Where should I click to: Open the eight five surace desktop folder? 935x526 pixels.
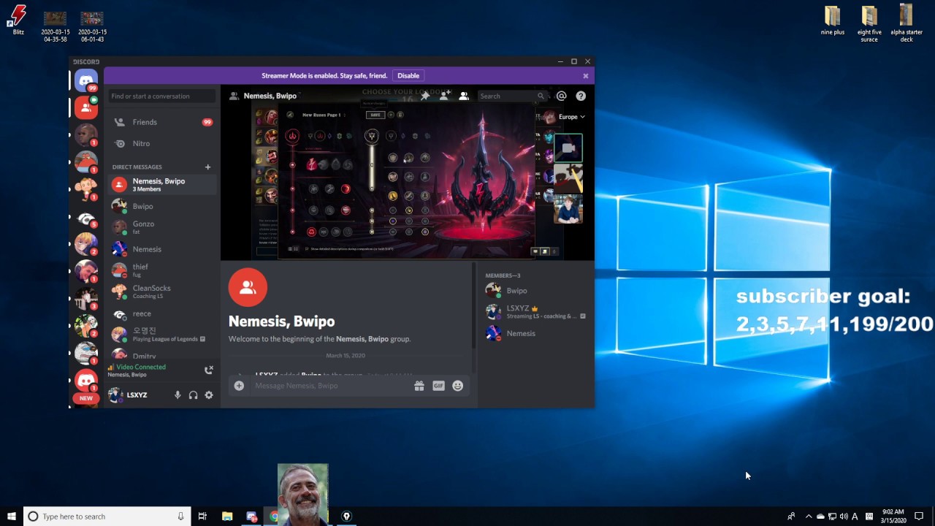click(x=869, y=23)
